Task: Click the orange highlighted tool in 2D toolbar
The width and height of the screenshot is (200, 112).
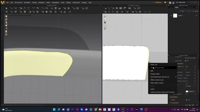Action: tap(109, 8)
